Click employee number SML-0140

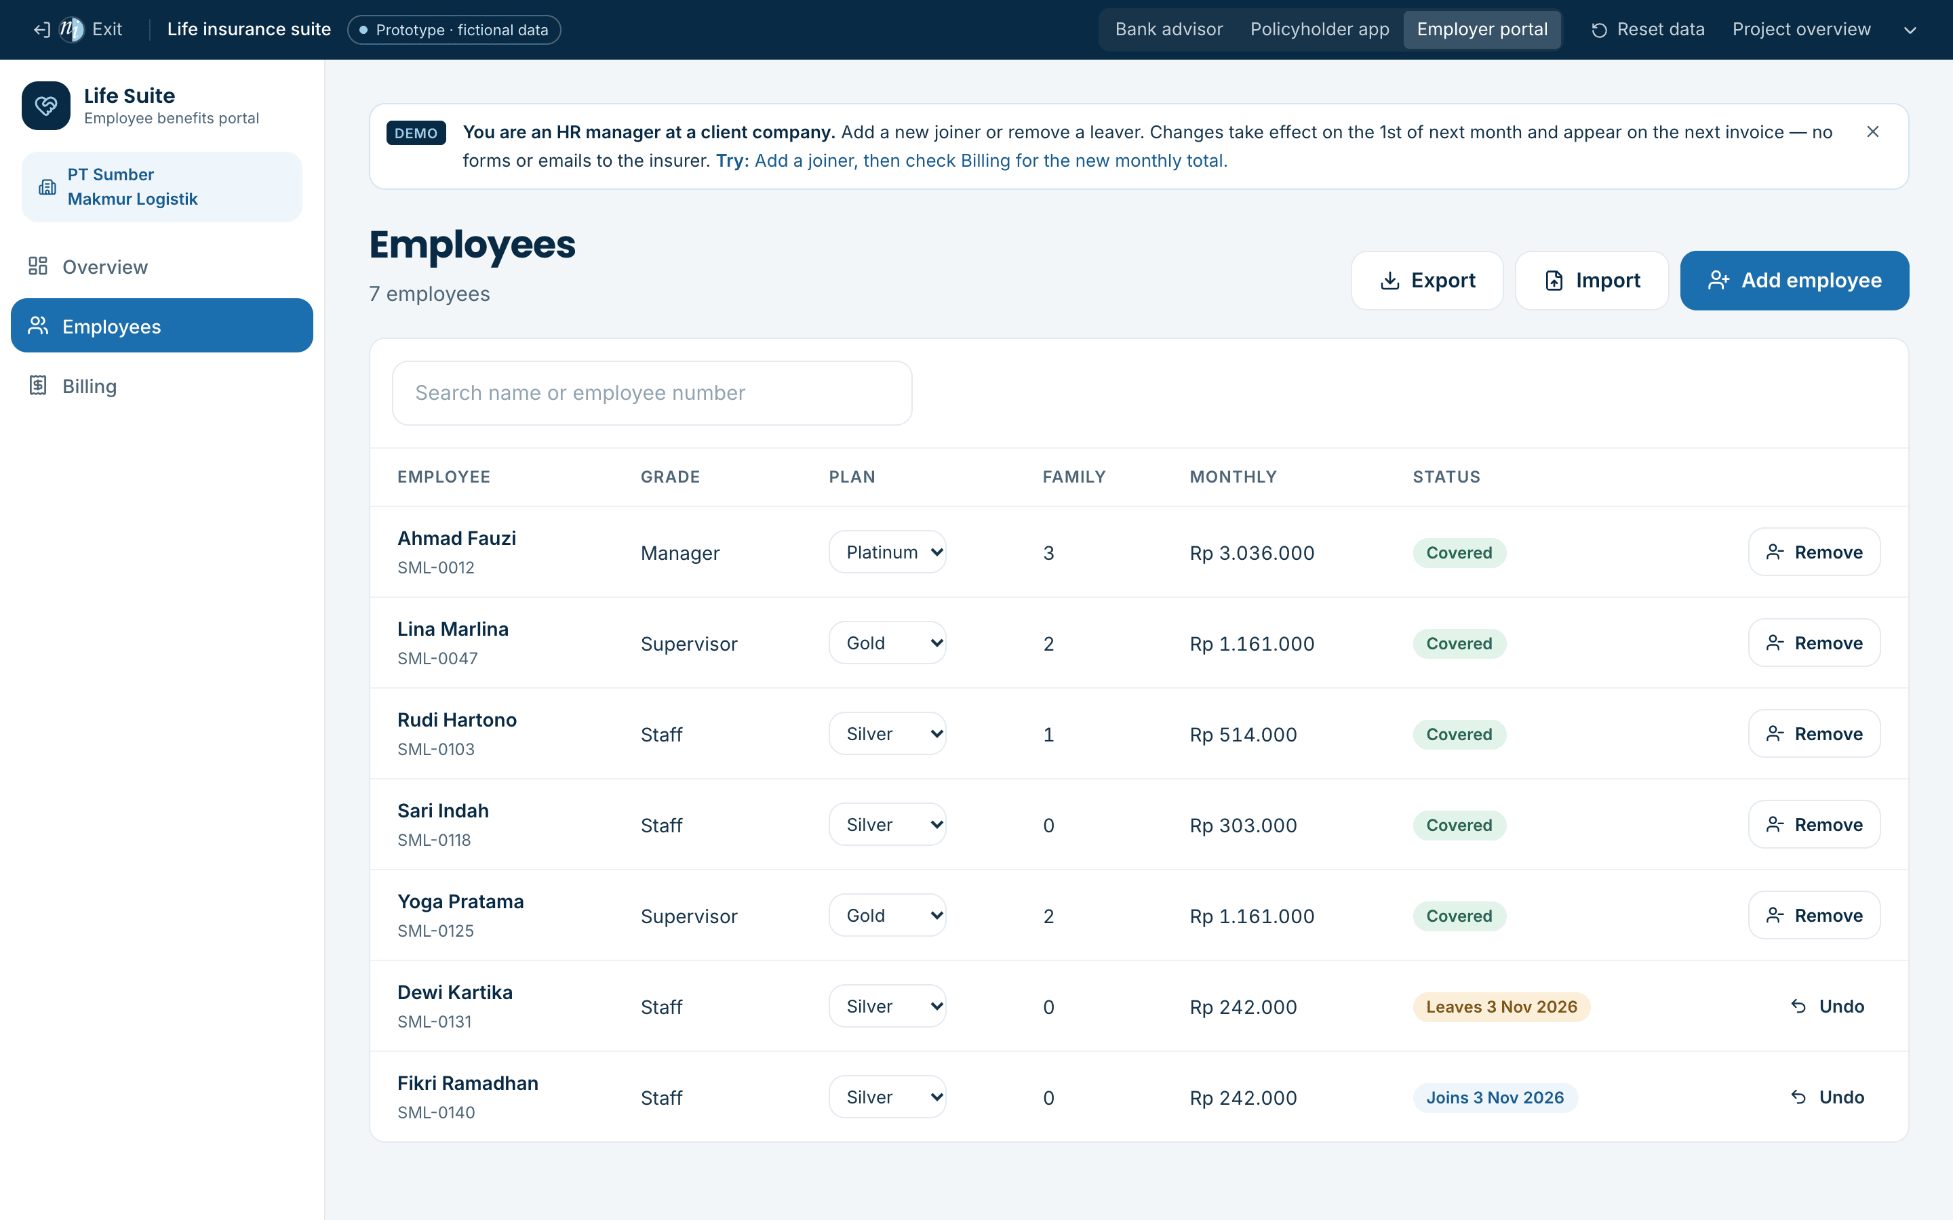(436, 1113)
